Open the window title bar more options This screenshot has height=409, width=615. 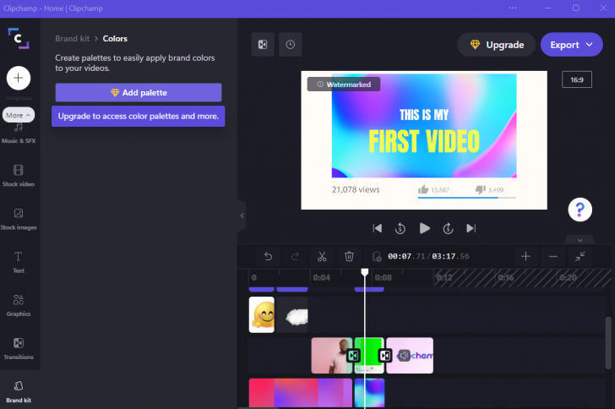(x=513, y=8)
